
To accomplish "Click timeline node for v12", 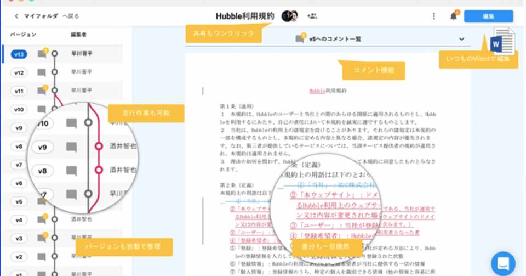I will [55, 72].
